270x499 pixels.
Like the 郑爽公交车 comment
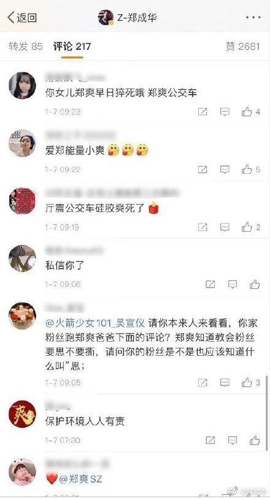coord(250,112)
